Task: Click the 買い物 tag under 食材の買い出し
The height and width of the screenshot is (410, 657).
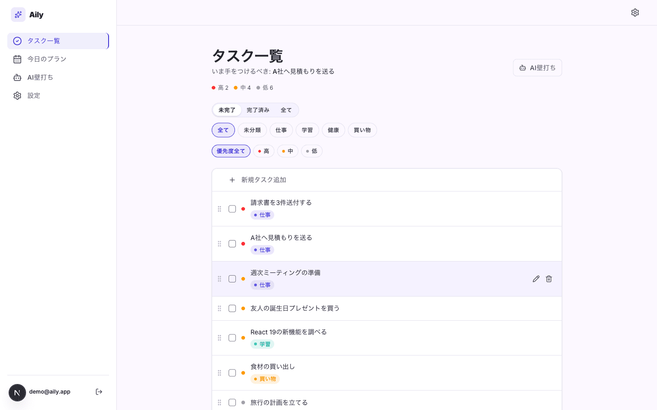Action: coord(265,379)
